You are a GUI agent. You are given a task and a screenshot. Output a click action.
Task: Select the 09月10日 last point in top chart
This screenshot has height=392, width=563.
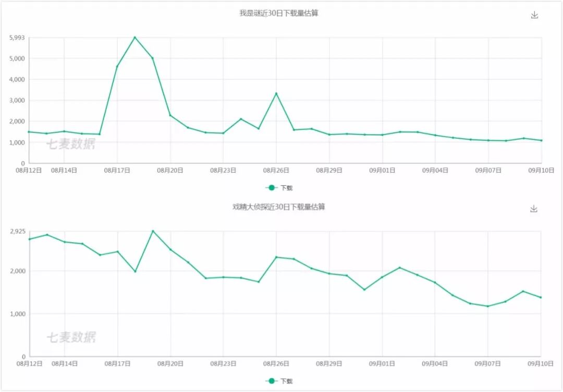tap(542, 140)
